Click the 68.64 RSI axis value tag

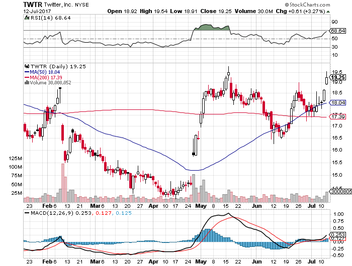coord(337,31)
